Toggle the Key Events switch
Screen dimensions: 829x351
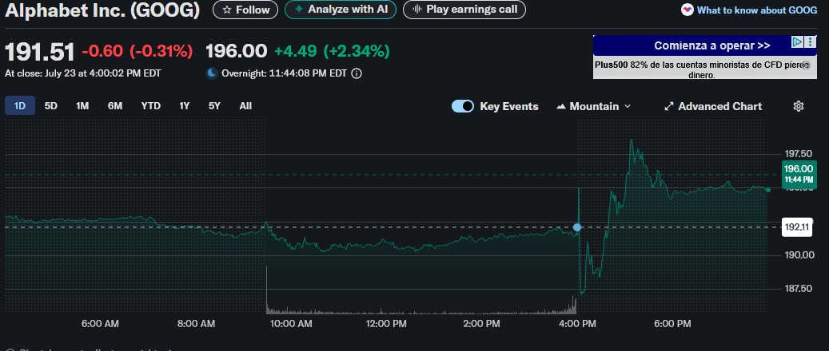pos(463,106)
